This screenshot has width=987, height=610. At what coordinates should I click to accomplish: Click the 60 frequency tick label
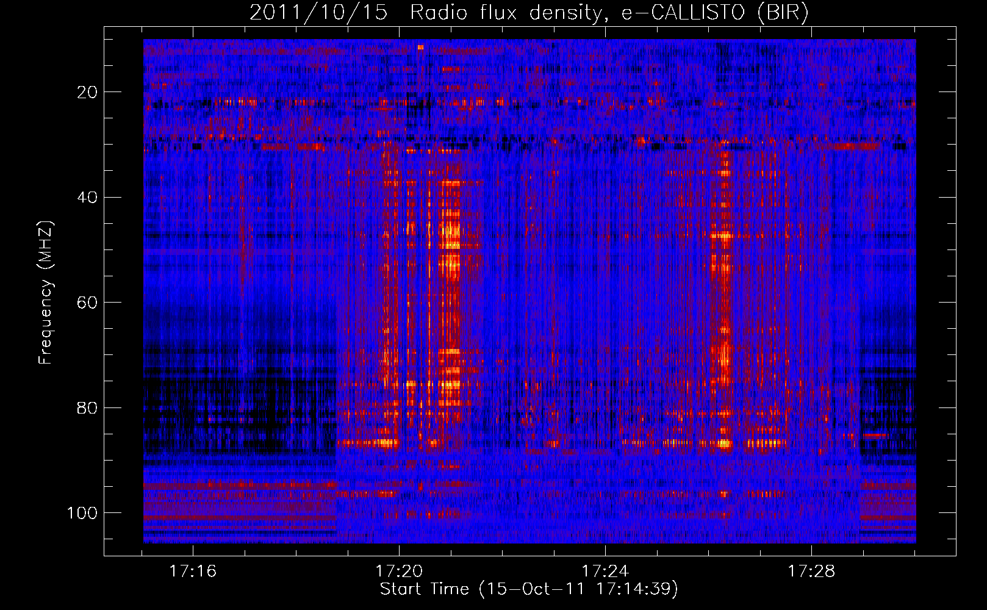pos(88,303)
